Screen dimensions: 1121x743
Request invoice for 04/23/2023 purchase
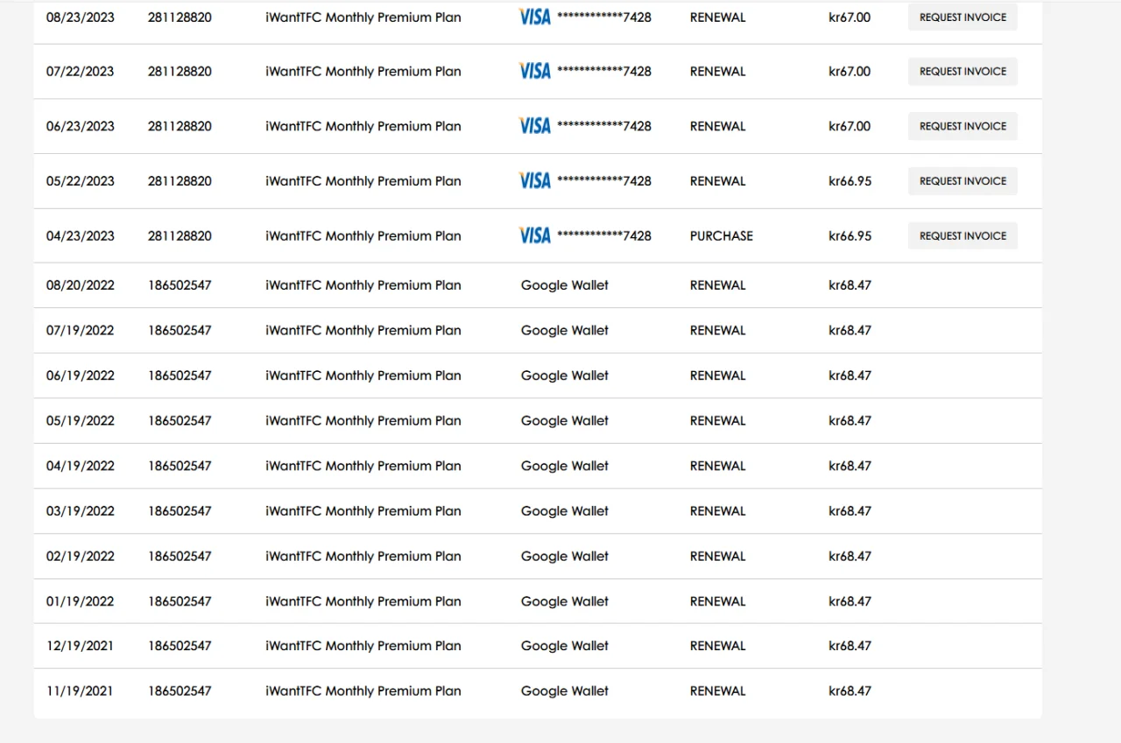[x=962, y=235]
